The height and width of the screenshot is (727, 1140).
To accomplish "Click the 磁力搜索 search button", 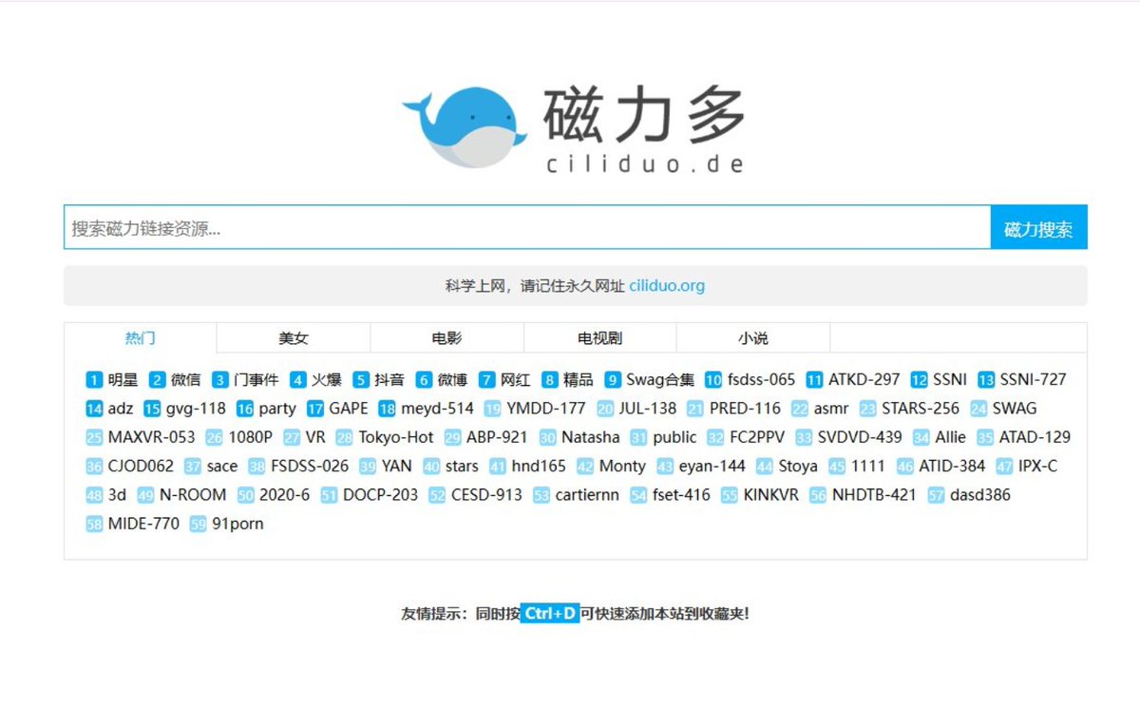I will 1038,227.
